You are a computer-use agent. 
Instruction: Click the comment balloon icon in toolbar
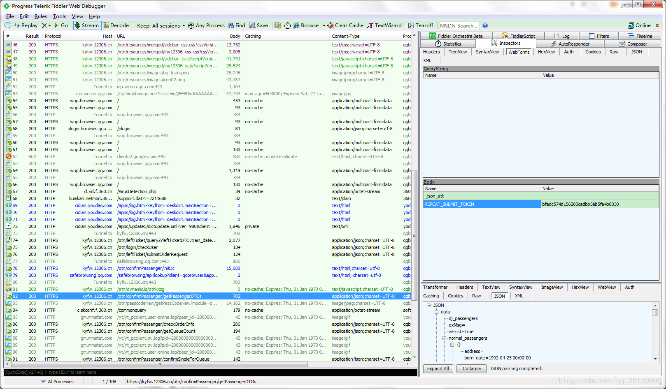click(x=8, y=25)
